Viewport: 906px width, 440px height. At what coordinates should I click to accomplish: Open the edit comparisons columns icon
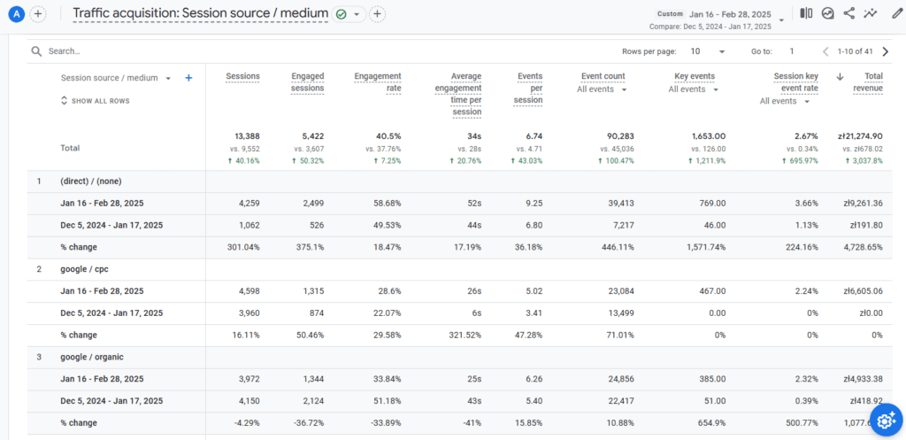(806, 13)
